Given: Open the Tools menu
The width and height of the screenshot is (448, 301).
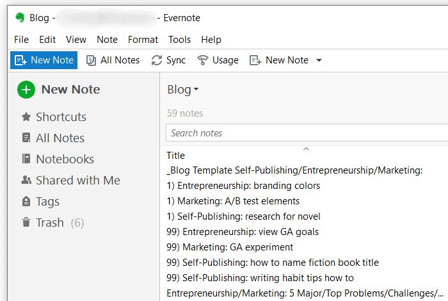Looking at the screenshot, I should 179,40.
